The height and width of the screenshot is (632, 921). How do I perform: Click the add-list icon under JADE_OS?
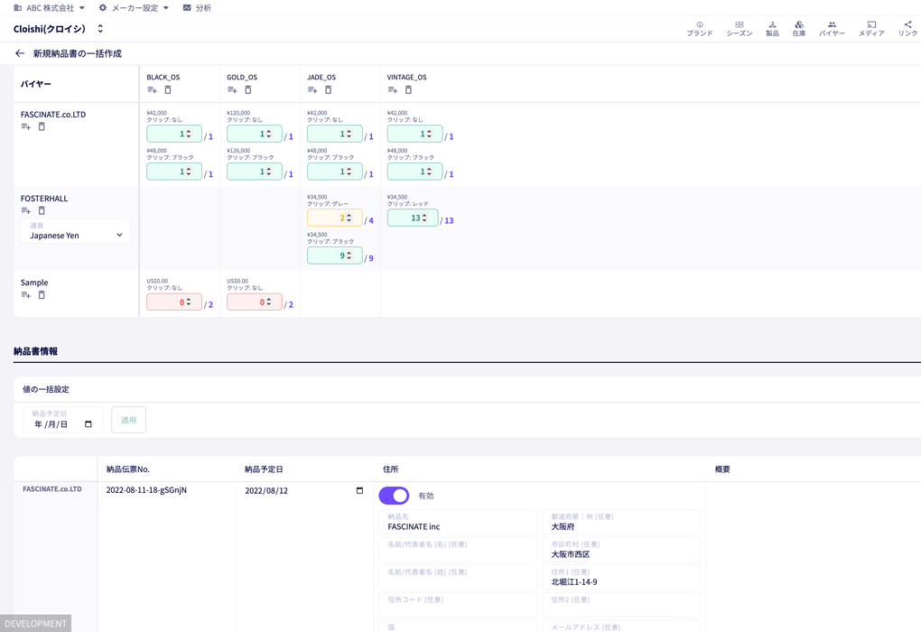click(x=312, y=90)
